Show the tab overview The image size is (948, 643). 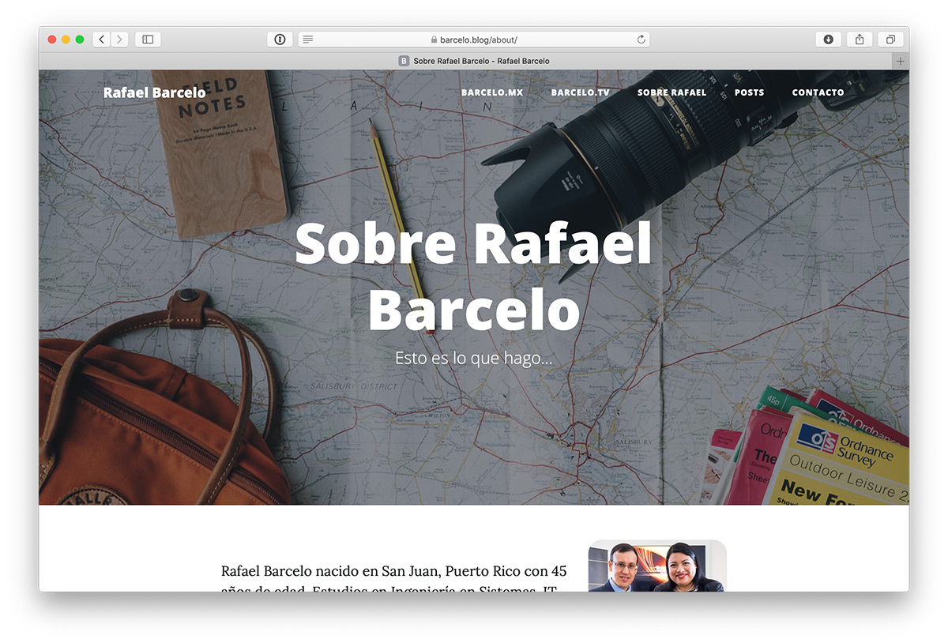(x=890, y=39)
